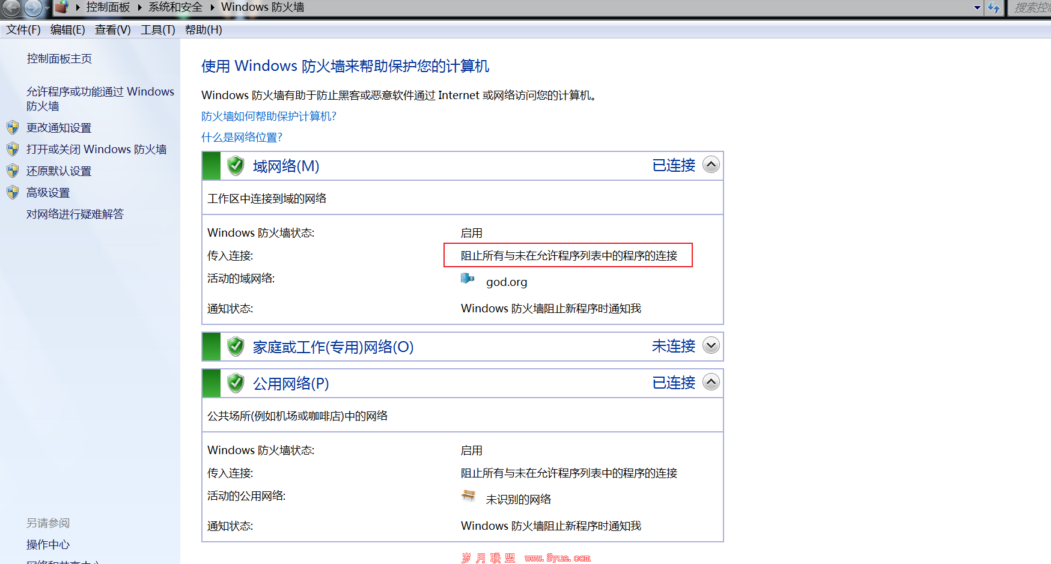Screen dimensions: 1051x564
Task: Open 打开或关闭 Windows 防火墙 link
Action: [x=97, y=149]
